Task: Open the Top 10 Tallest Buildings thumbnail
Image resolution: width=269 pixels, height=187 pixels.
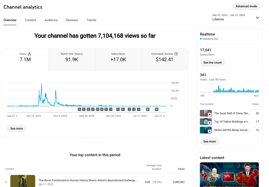Action: (206, 122)
